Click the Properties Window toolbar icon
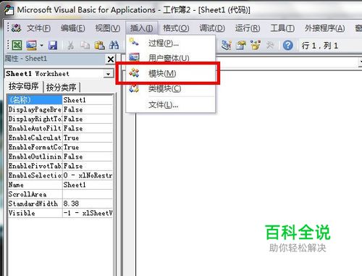Image resolution: width=362 pixels, height=276 pixels. point(240,45)
